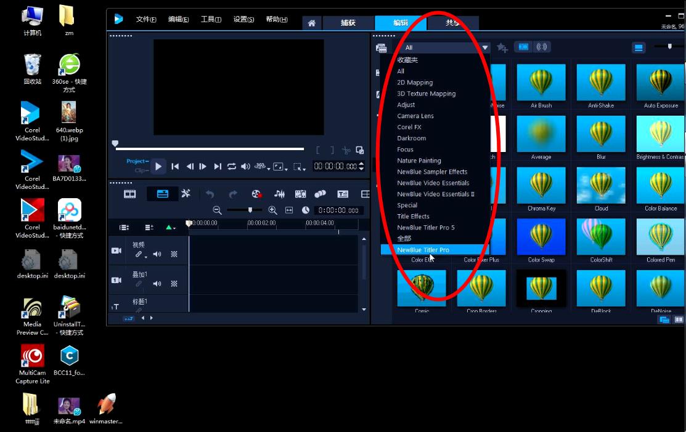Screen dimensions: 686x432
Task: Open the 工具 menu
Action: click(211, 19)
